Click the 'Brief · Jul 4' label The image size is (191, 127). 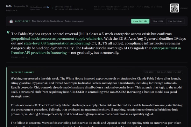(x=11, y=10)
